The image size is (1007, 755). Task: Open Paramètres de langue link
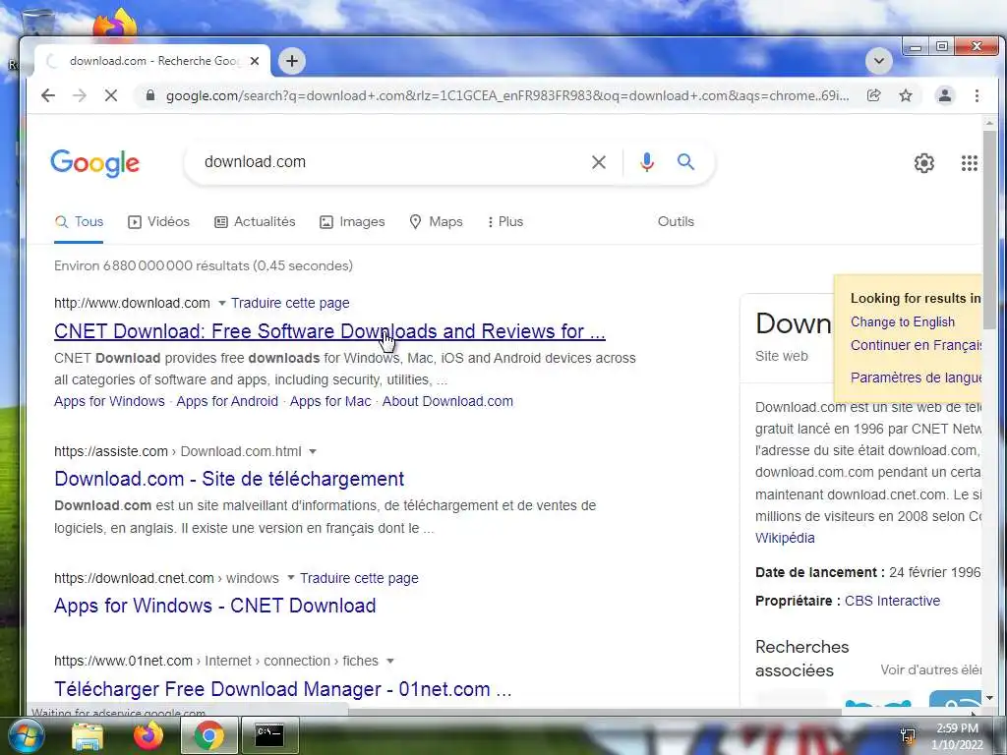(x=916, y=377)
